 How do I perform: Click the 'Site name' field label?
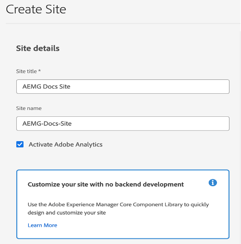[x=29, y=108]
